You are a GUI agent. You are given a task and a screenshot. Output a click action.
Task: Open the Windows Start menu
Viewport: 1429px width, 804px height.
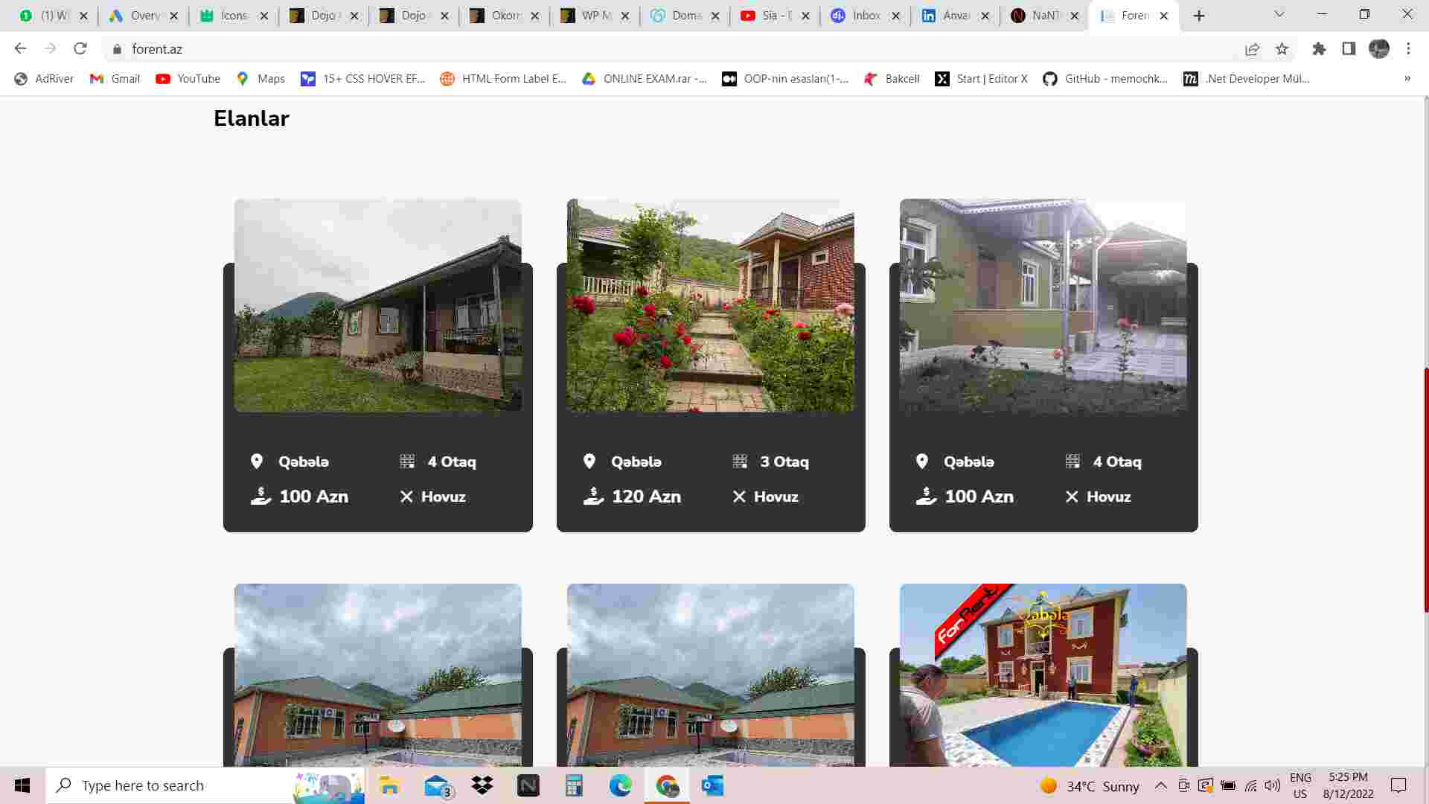pos(22,785)
